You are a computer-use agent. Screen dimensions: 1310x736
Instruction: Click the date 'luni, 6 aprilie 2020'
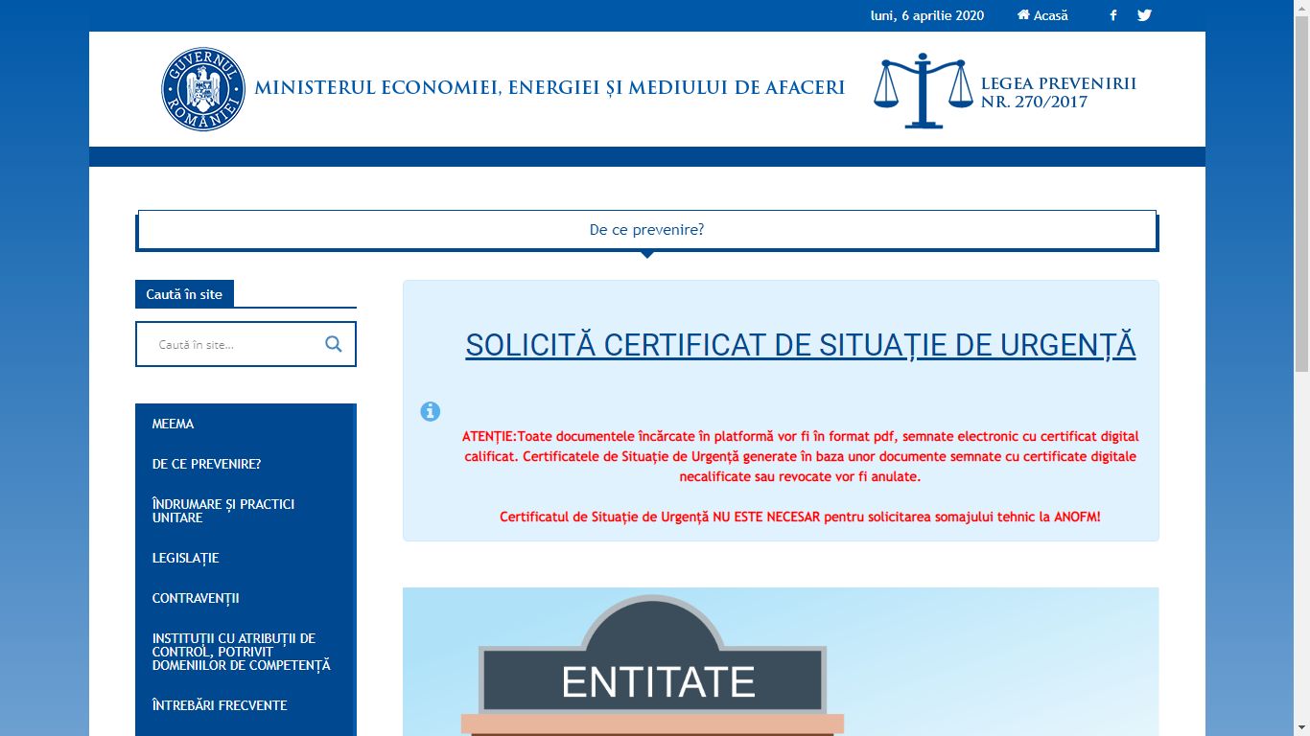coord(927,15)
